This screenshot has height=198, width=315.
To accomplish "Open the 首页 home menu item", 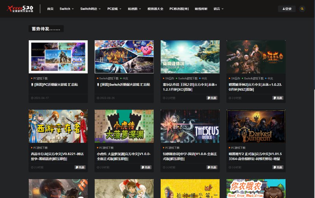I will tap(50, 9).
